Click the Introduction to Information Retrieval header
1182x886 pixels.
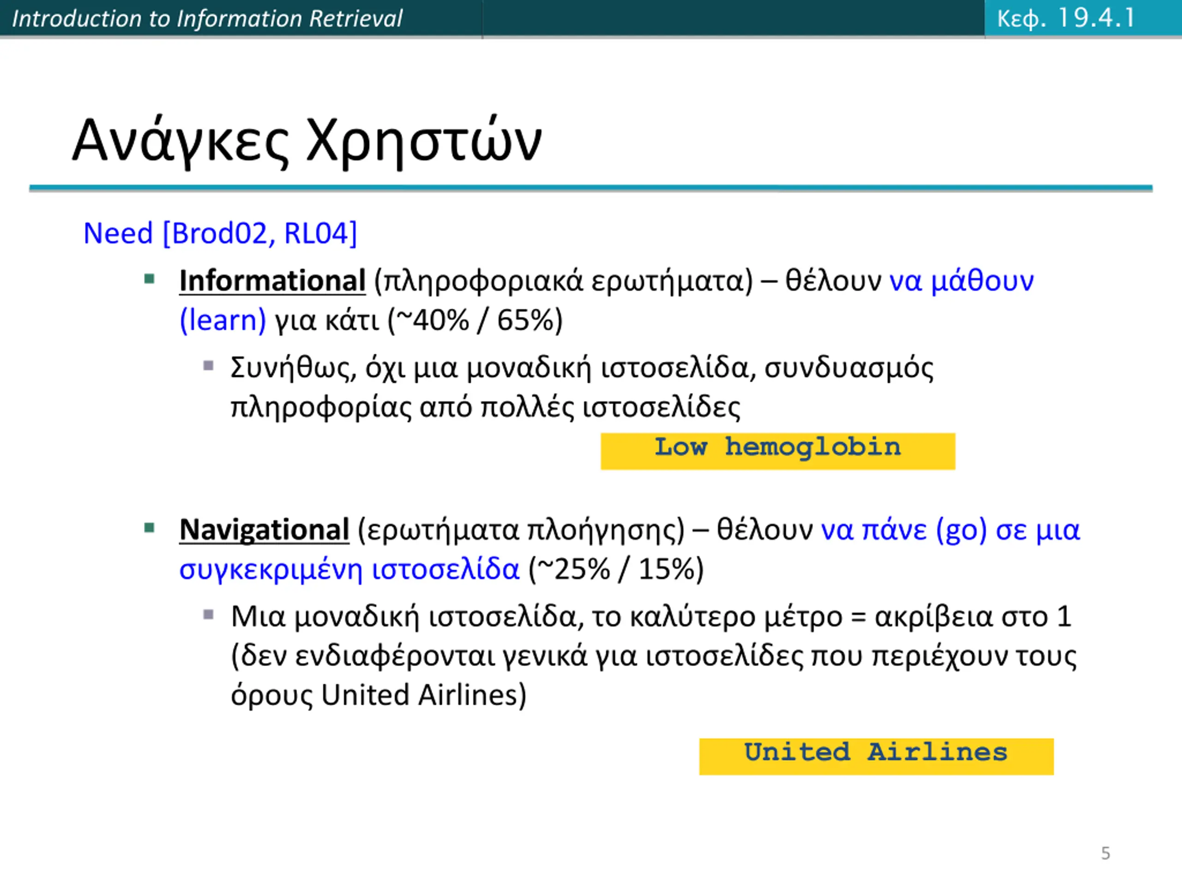click(207, 19)
